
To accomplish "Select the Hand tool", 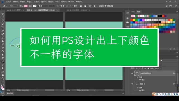I will coord(3,75).
